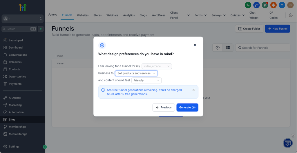This screenshot has height=153, width=297.
Task: Focus the sidebar Search field
Action: (19, 29)
